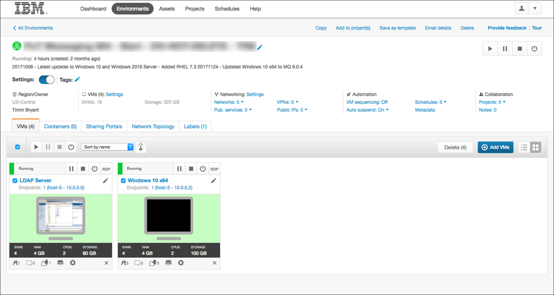View Windows 10 x64 notes icon
Viewport: 554px width, 295px height.
139,263
